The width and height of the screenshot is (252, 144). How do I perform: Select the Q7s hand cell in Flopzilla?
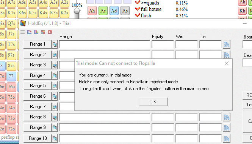11,23
